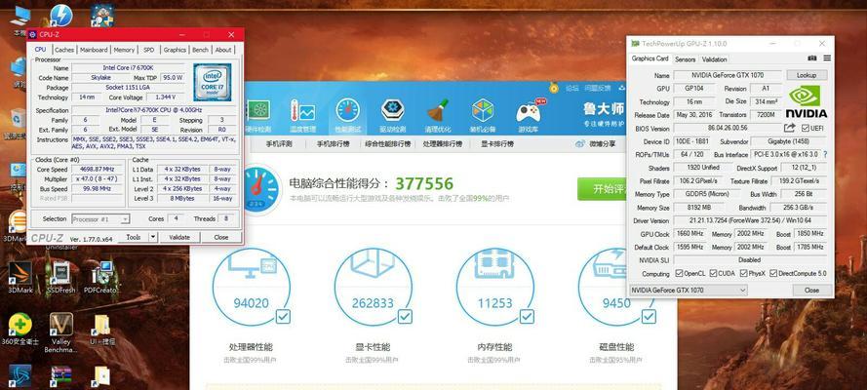Click the NVIDIA logo in GPU-Z

(807, 101)
